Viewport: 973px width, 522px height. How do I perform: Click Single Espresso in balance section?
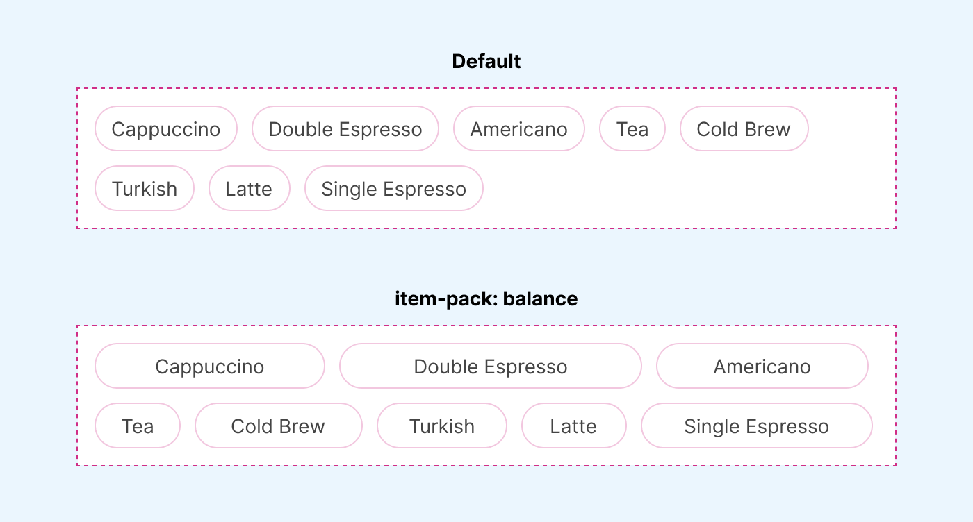(756, 426)
